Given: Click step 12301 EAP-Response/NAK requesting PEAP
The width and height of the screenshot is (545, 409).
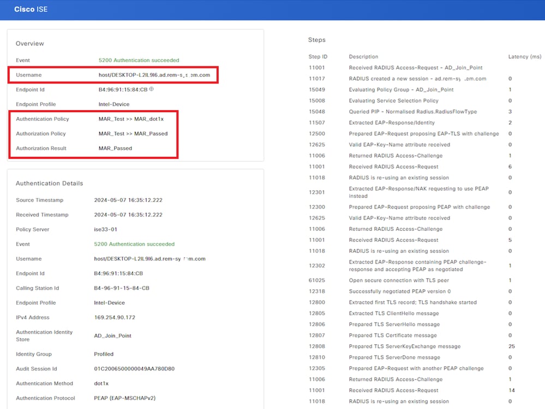Looking at the screenshot, I should (418, 192).
